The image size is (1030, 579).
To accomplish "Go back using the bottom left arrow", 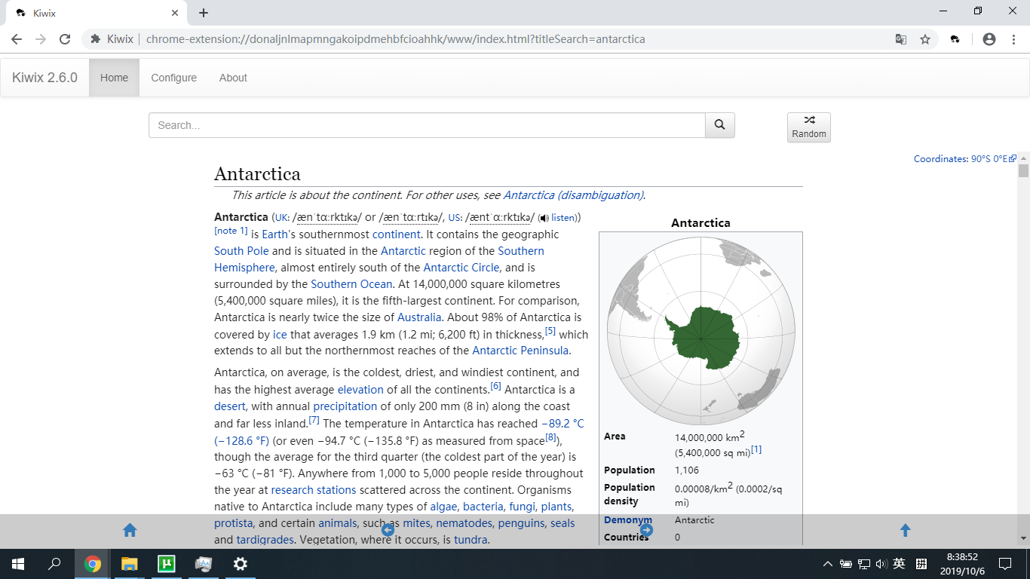I will coord(388,530).
